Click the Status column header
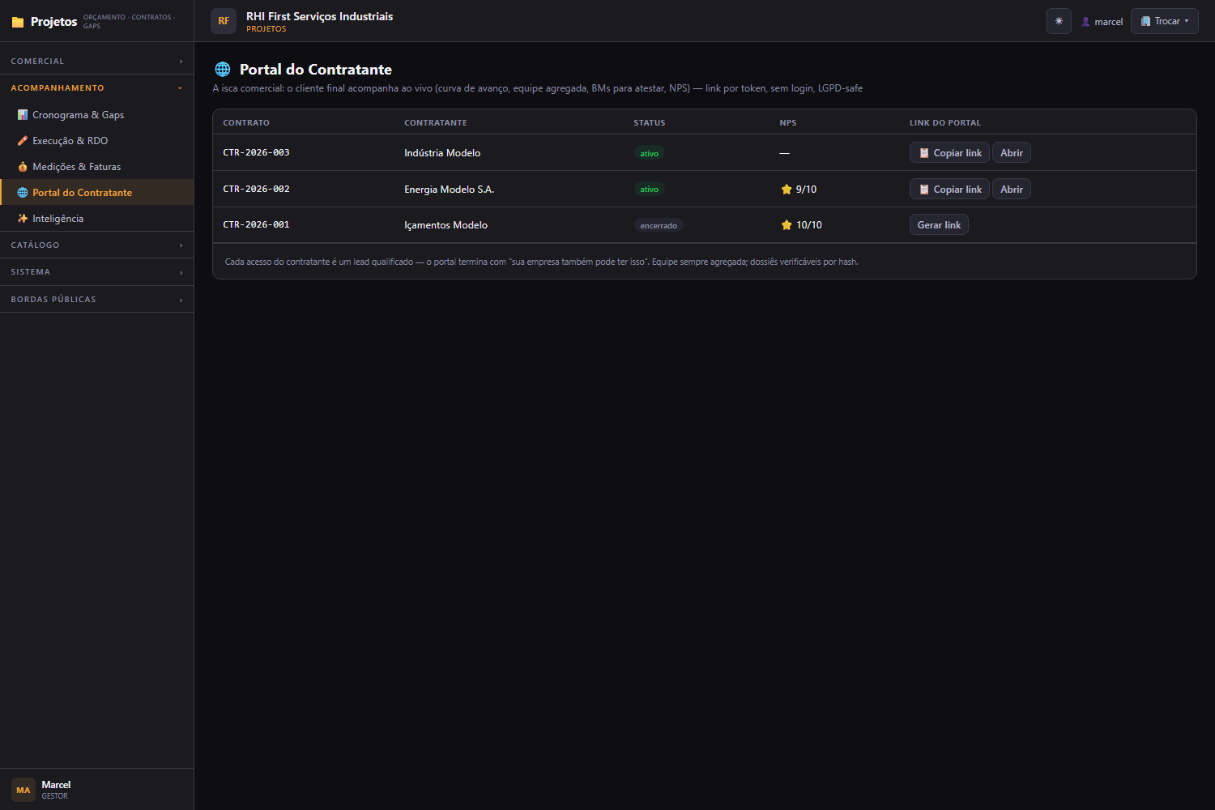1215x810 pixels. click(x=650, y=123)
